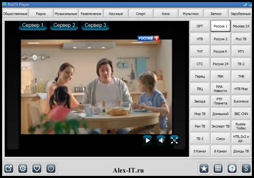Select the НТВ channel
254x178 pixels.
pos(200,39)
